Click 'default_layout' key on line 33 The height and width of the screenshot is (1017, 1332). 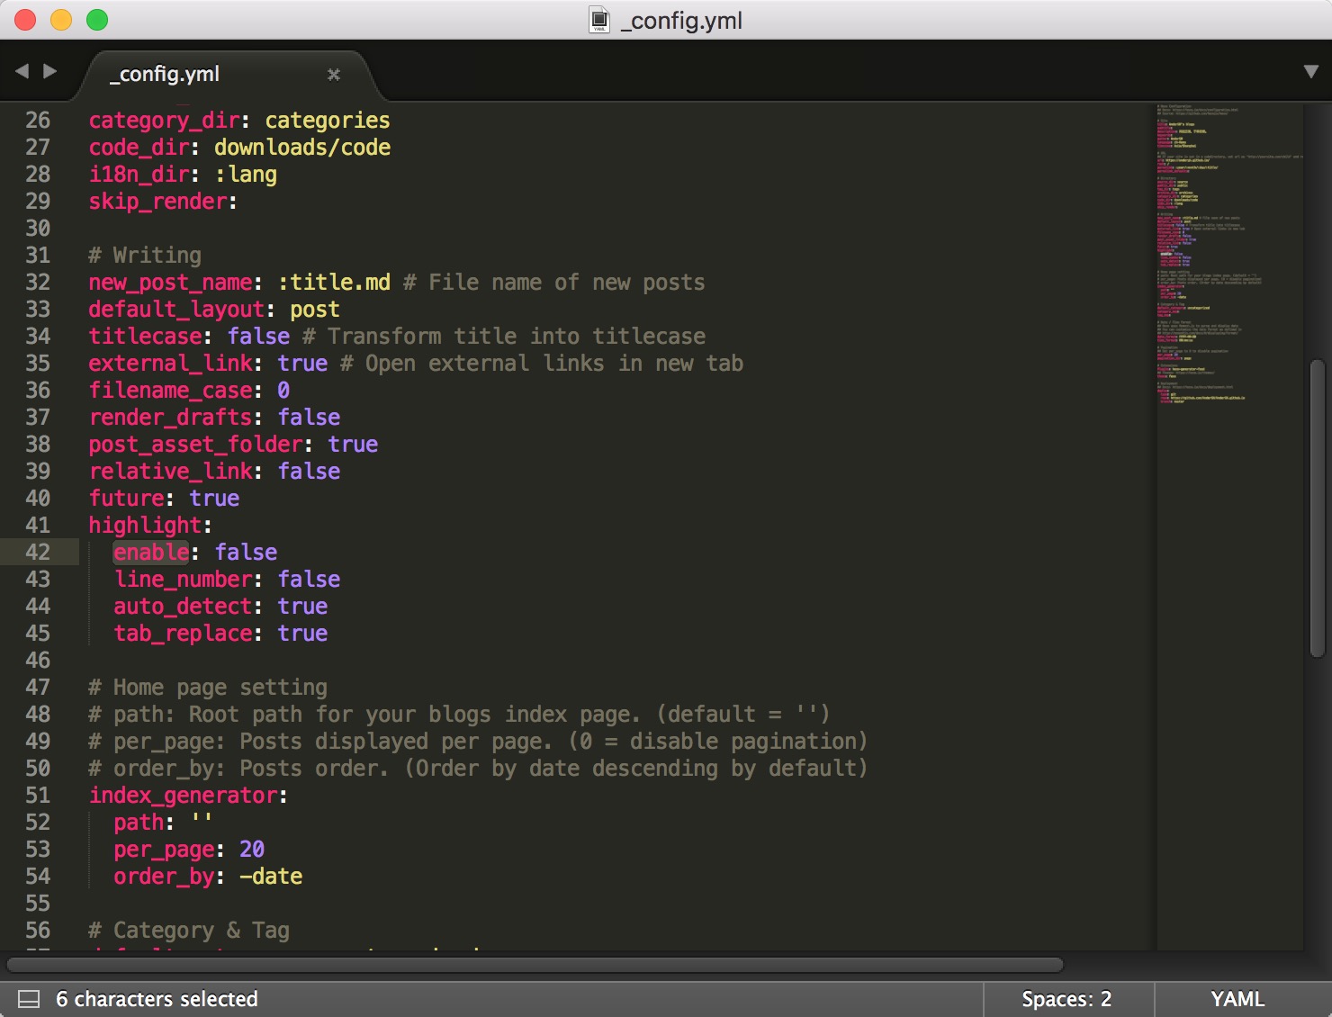tap(176, 309)
